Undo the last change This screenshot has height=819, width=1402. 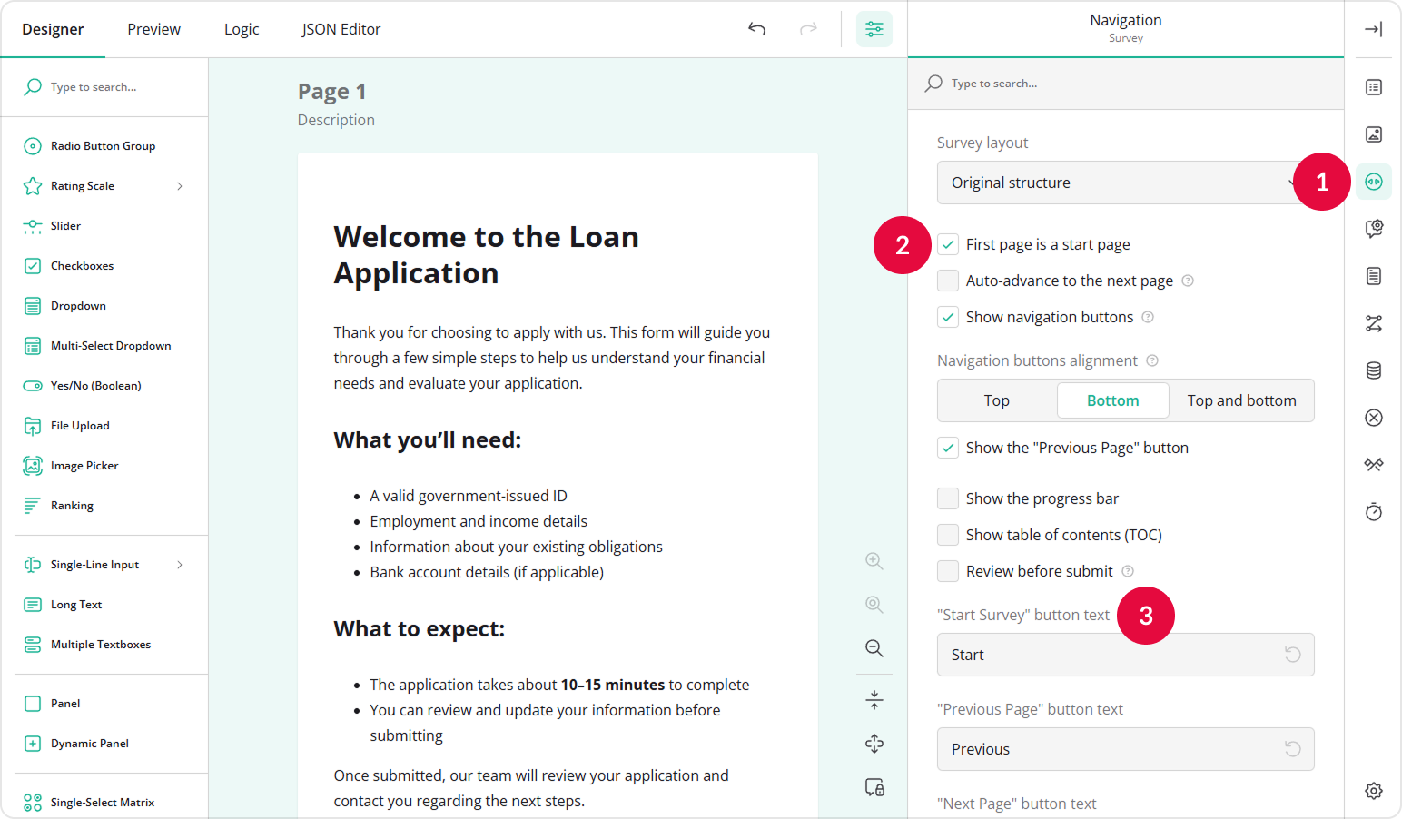(x=756, y=29)
